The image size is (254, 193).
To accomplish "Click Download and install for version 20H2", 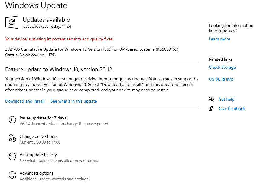I will point(24,101).
